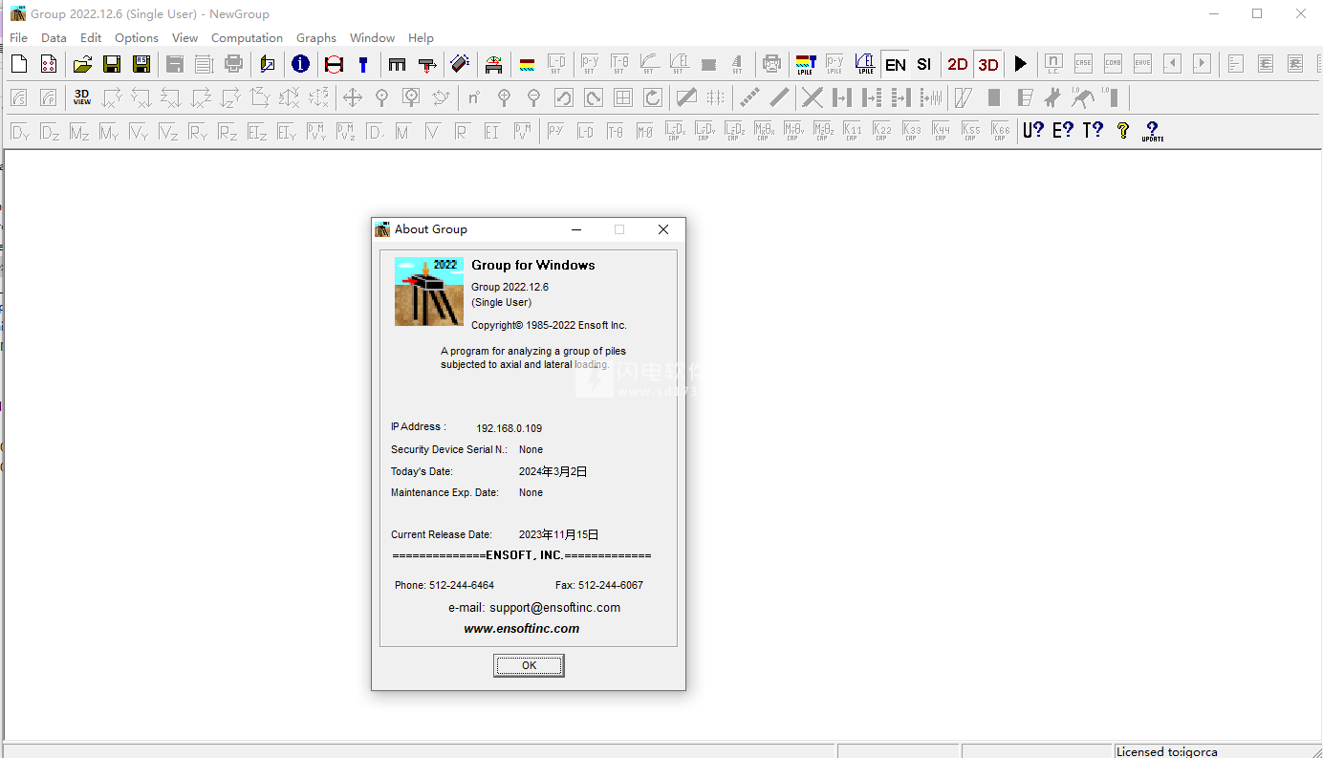Click the COMB toolbar icon
The image size is (1323, 758).
(x=1113, y=64)
